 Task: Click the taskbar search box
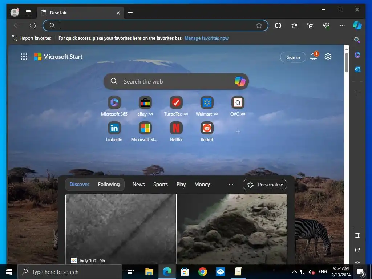click(70, 272)
